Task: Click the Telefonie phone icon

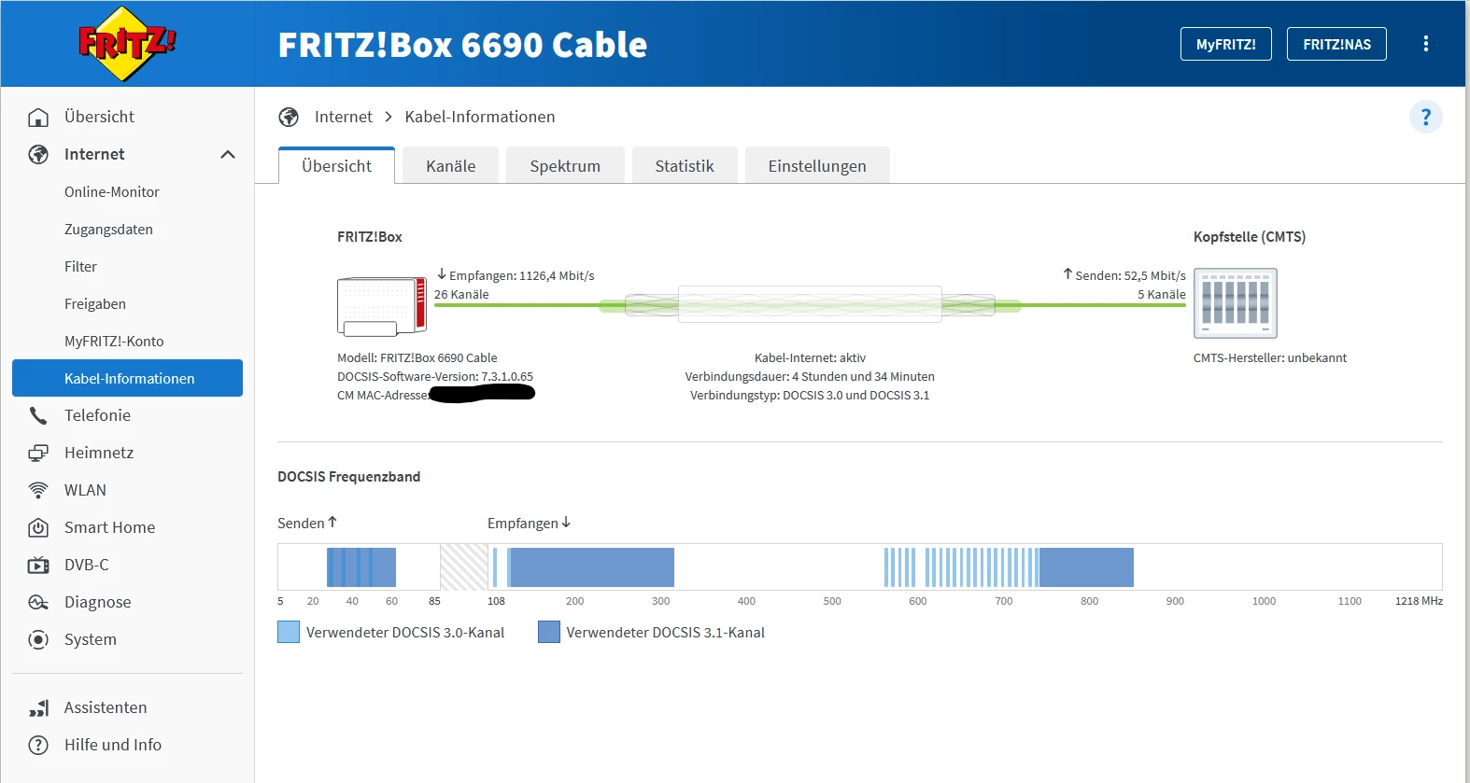Action: click(38, 415)
